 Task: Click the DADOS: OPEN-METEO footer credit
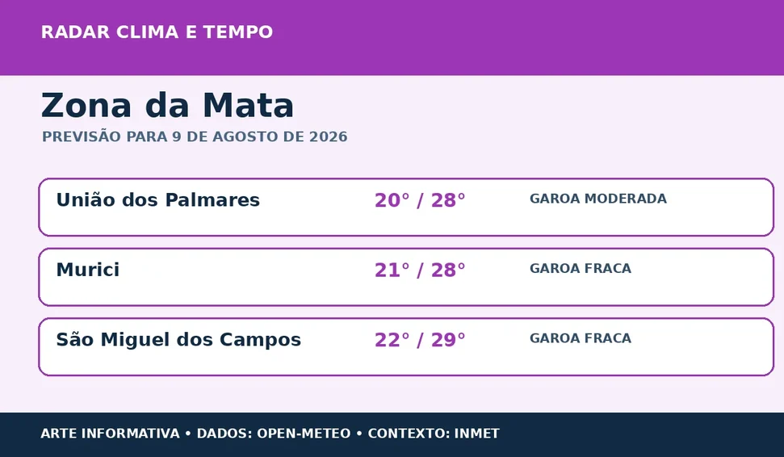tap(274, 434)
